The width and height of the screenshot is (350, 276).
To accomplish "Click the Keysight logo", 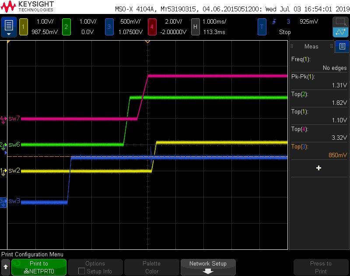I will coord(27,7).
